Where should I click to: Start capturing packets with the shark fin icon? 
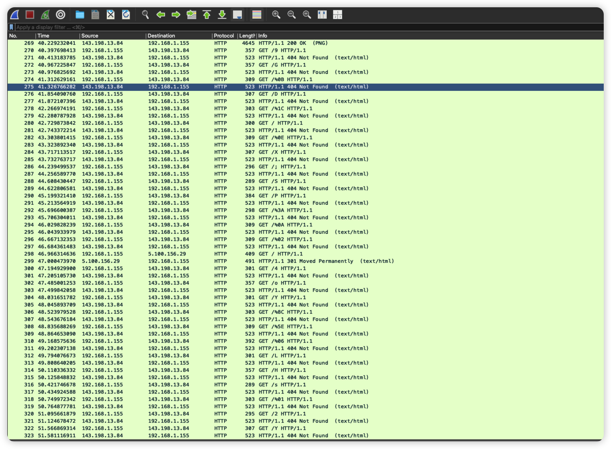pyautogui.click(x=15, y=15)
